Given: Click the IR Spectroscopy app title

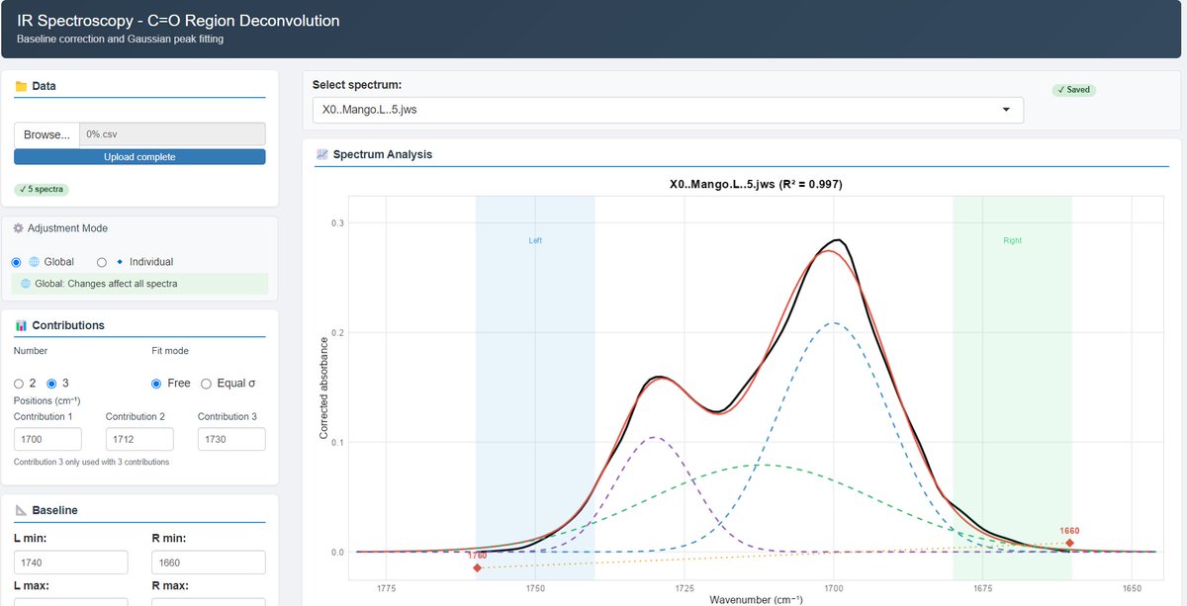Looking at the screenshot, I should pos(178,20).
